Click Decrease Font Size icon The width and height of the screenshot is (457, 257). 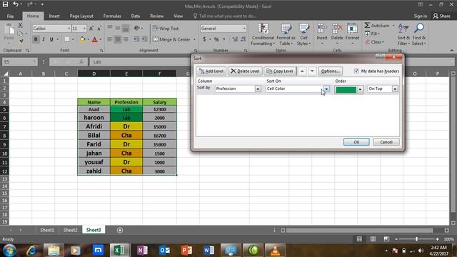[99, 29]
